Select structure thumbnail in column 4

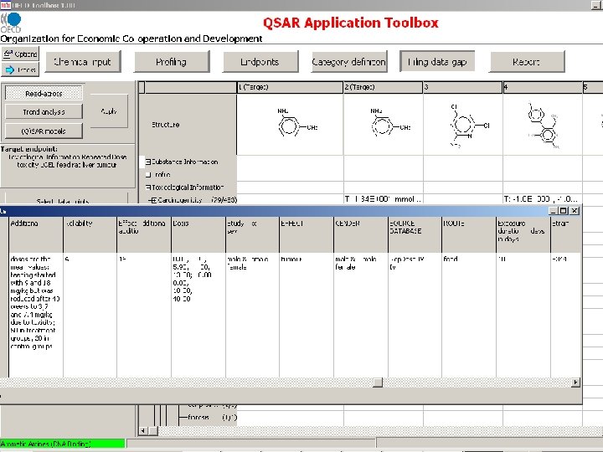point(543,125)
